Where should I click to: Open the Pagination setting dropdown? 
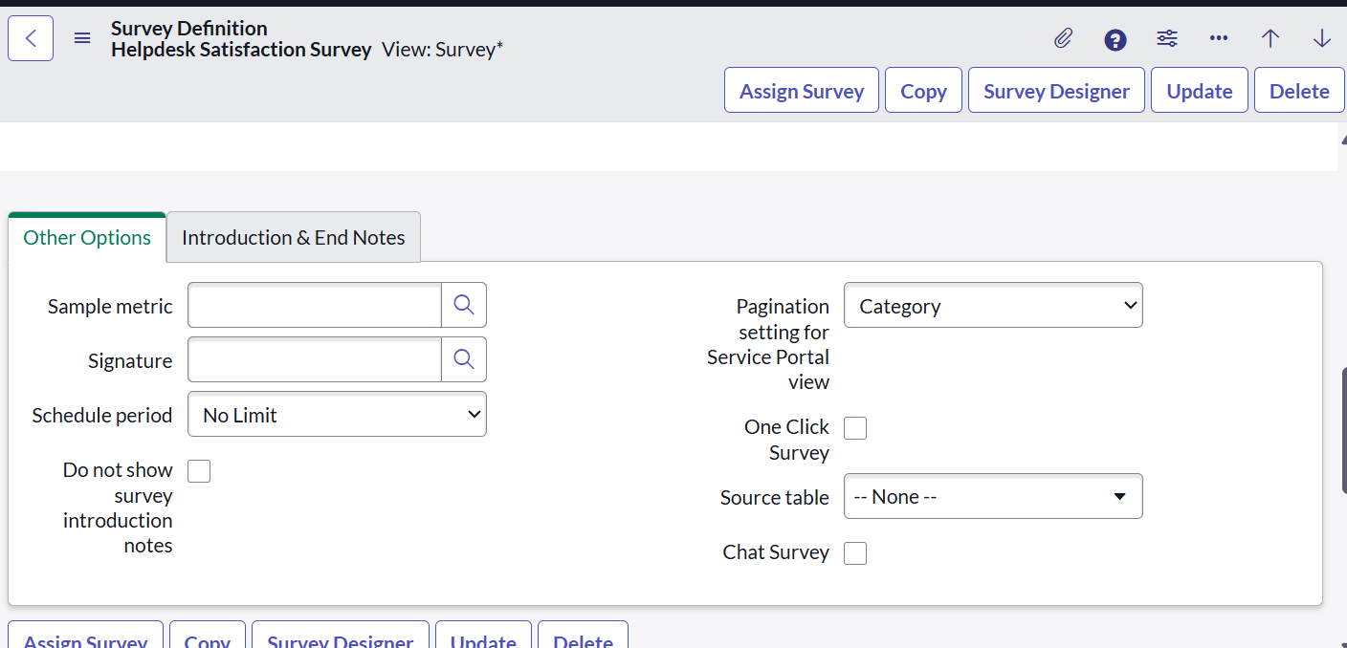point(992,305)
